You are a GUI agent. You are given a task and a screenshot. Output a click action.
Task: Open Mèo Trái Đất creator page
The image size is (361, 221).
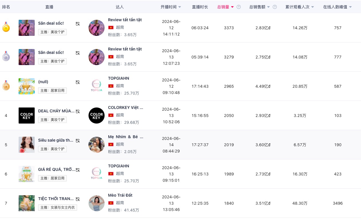coord(120,195)
